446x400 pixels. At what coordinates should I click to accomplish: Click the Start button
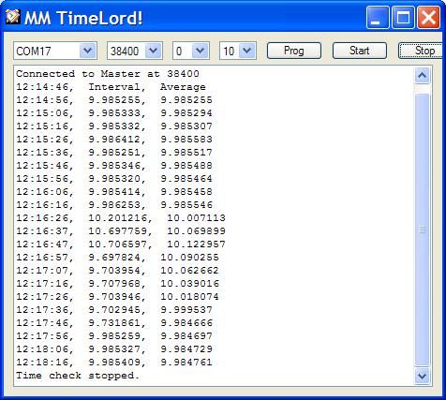360,51
